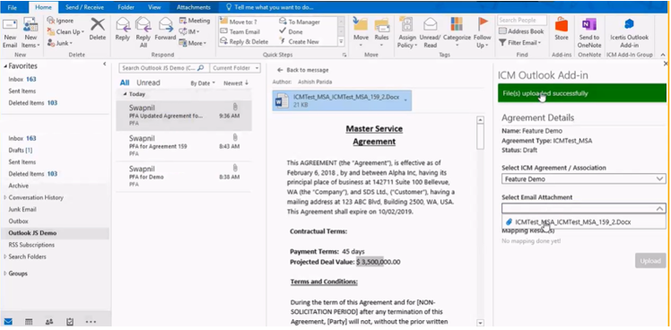Viewport: 671px width, 330px height.
Task: Expand the Conversation History folder
Action: pos(5,197)
